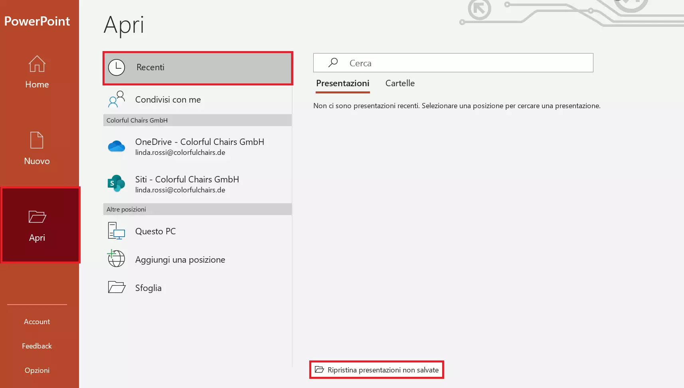This screenshot has height=388, width=684.
Task: Click the Apri open folder icon
Action: pos(37,217)
